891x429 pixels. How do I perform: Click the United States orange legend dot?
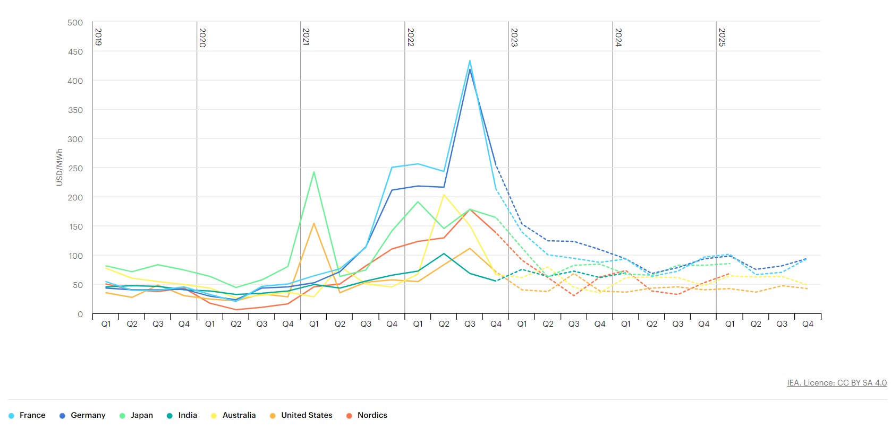(273, 416)
